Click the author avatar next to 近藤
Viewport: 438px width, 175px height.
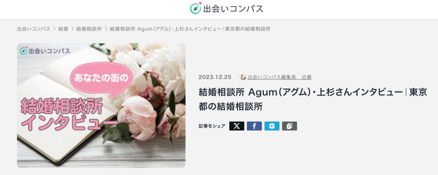tap(243, 77)
